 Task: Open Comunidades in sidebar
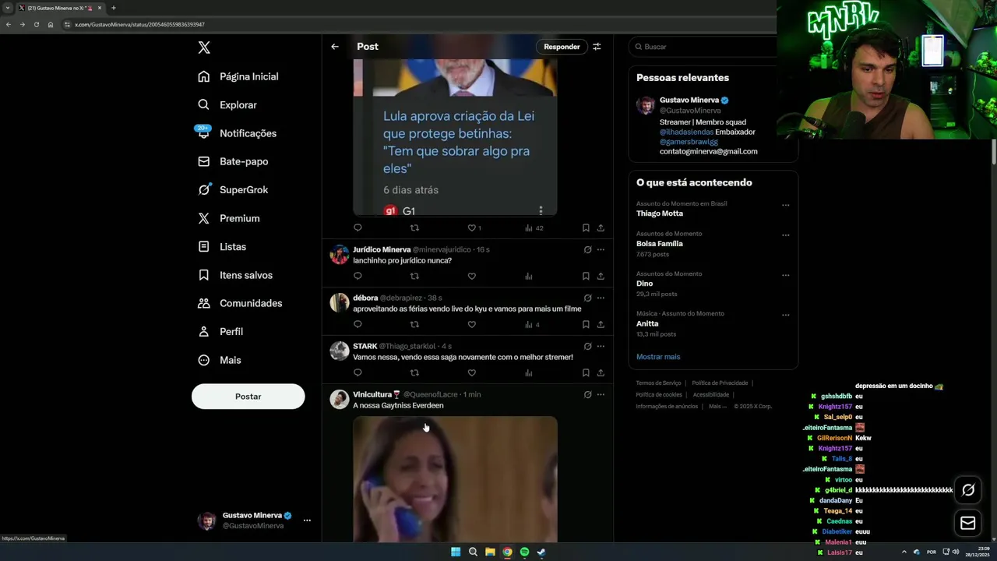click(x=240, y=303)
